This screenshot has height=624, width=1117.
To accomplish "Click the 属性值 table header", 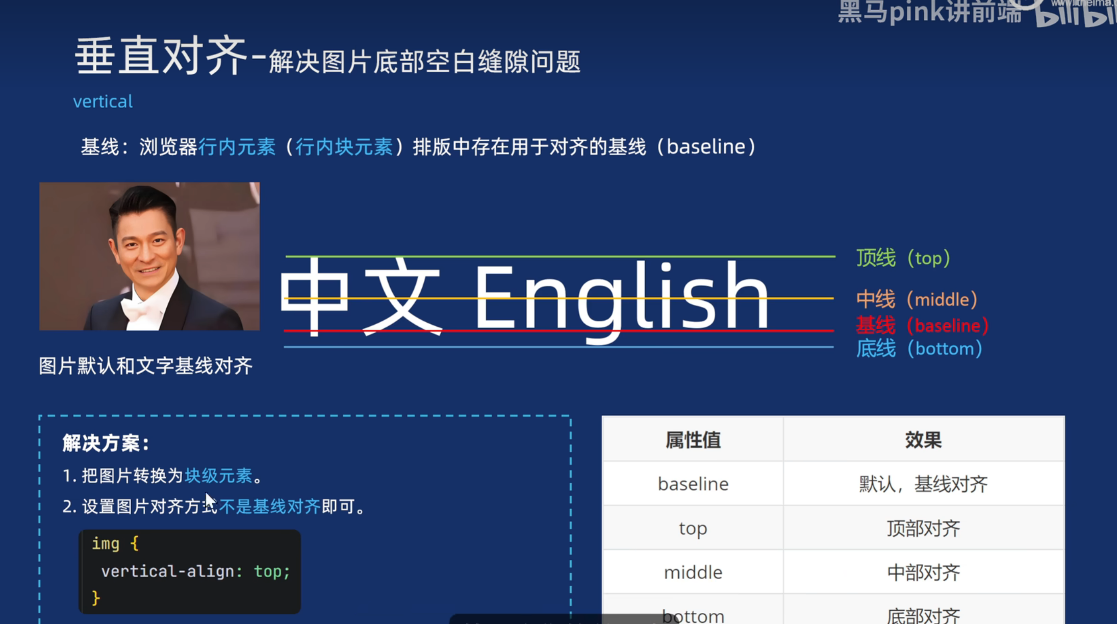I will (x=693, y=440).
